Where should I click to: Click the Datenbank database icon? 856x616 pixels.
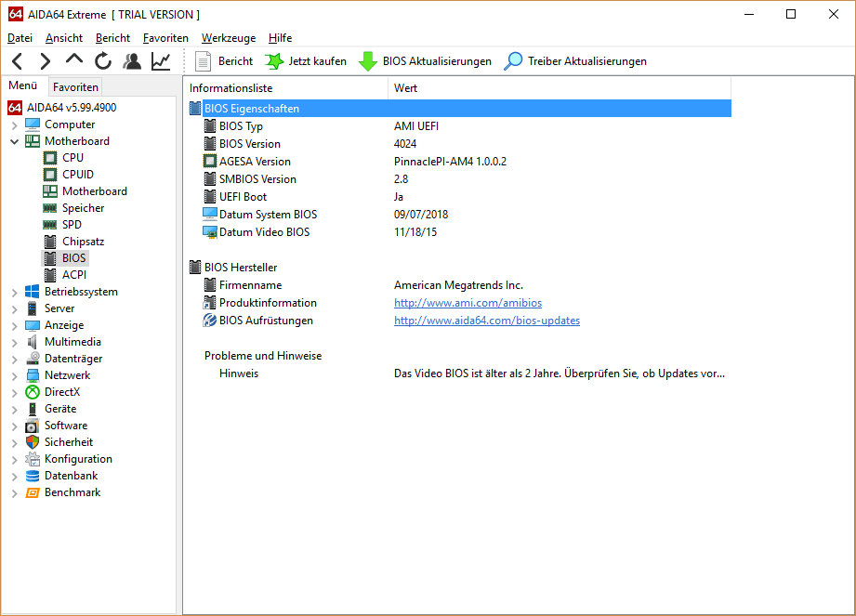pos(33,476)
